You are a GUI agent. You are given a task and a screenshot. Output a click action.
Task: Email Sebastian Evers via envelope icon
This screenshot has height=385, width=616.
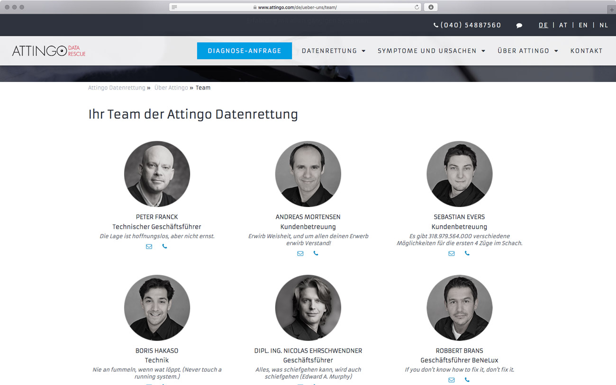451,253
